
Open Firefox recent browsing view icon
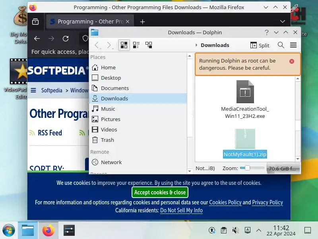tap(35, 22)
